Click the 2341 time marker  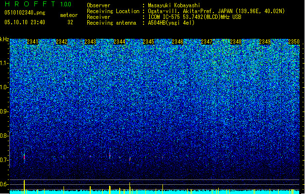pyautogui.click(x=32, y=42)
